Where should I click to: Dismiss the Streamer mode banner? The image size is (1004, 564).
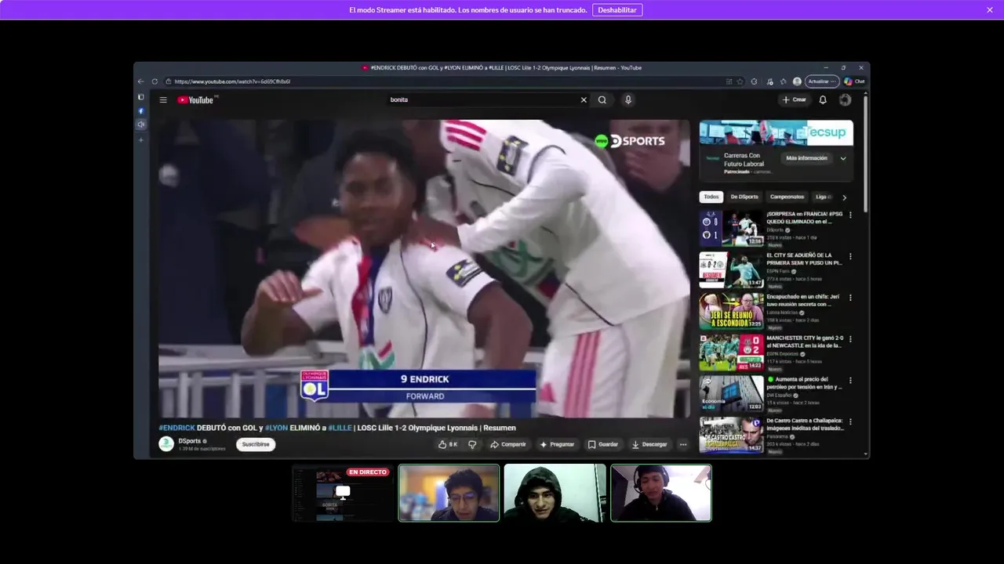[x=990, y=10]
